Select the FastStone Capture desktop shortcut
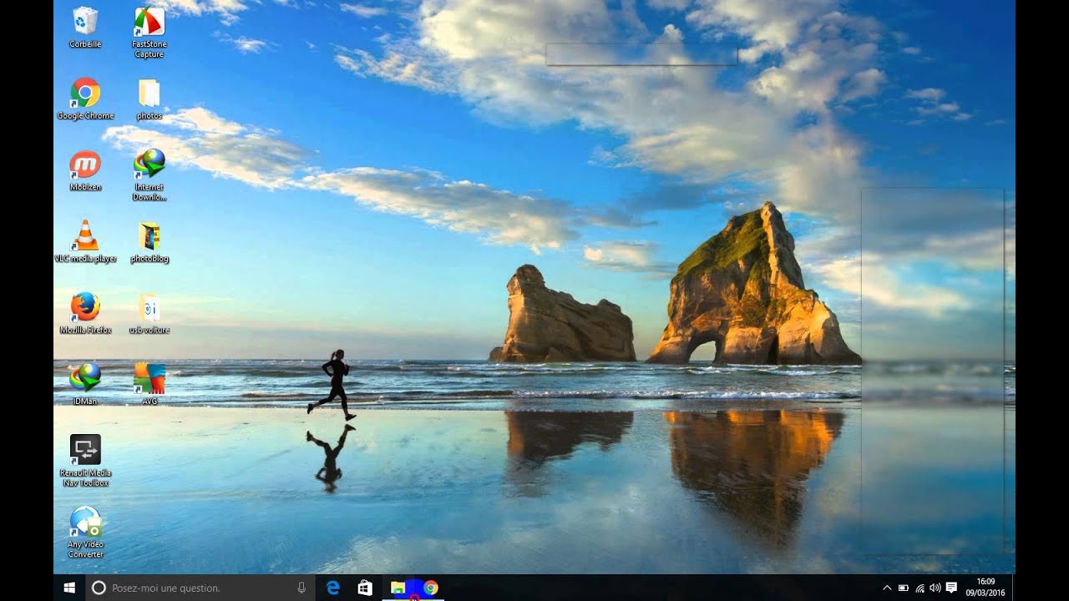This screenshot has height=601, width=1069. (x=149, y=32)
